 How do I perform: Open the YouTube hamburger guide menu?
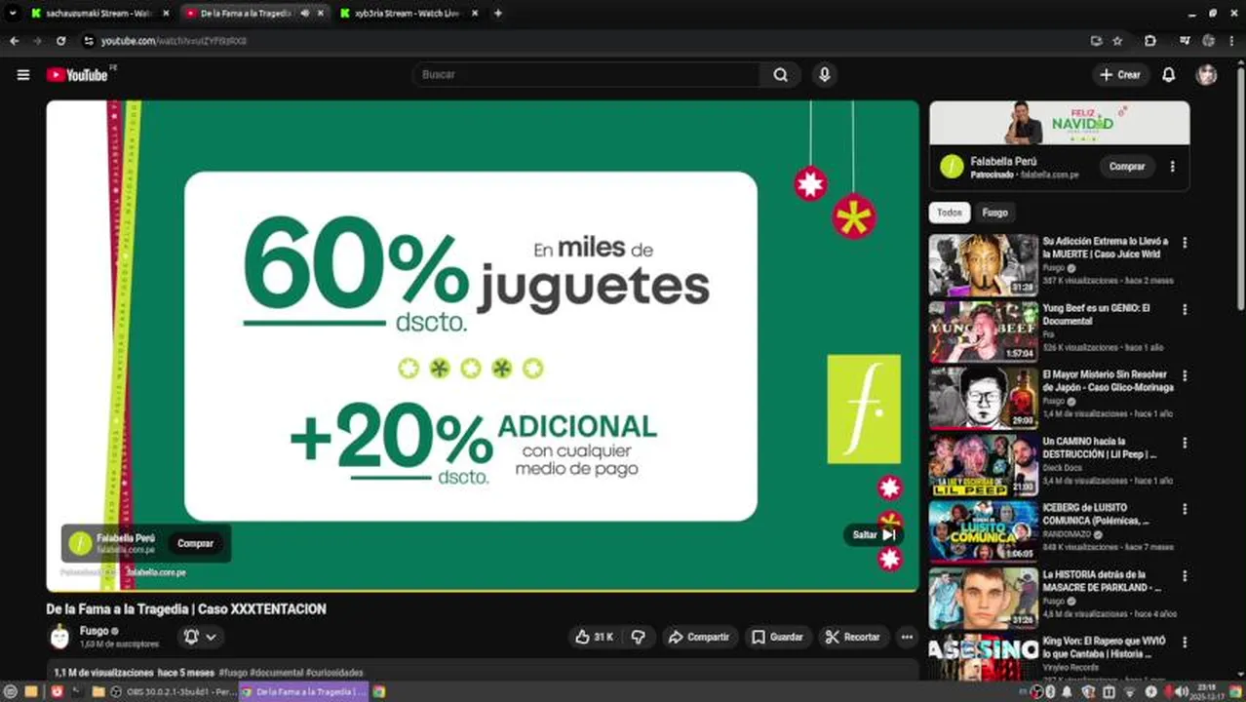click(x=23, y=75)
